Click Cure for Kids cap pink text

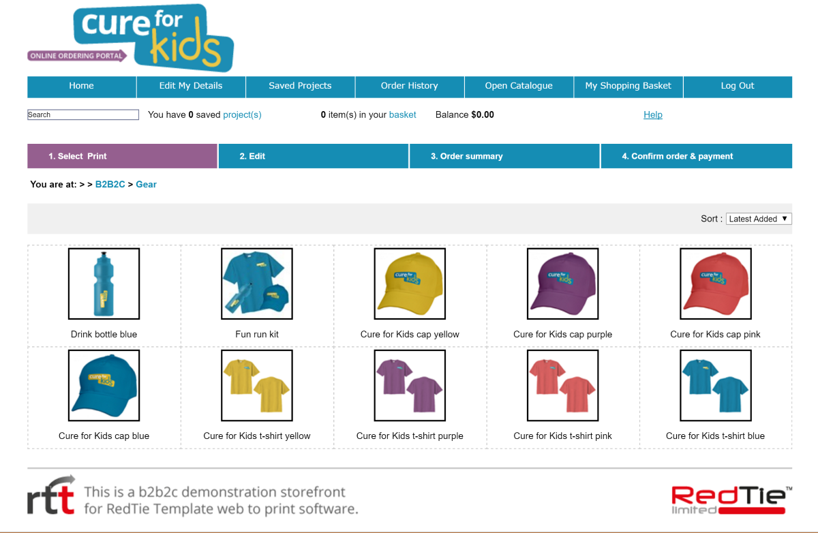tap(716, 334)
